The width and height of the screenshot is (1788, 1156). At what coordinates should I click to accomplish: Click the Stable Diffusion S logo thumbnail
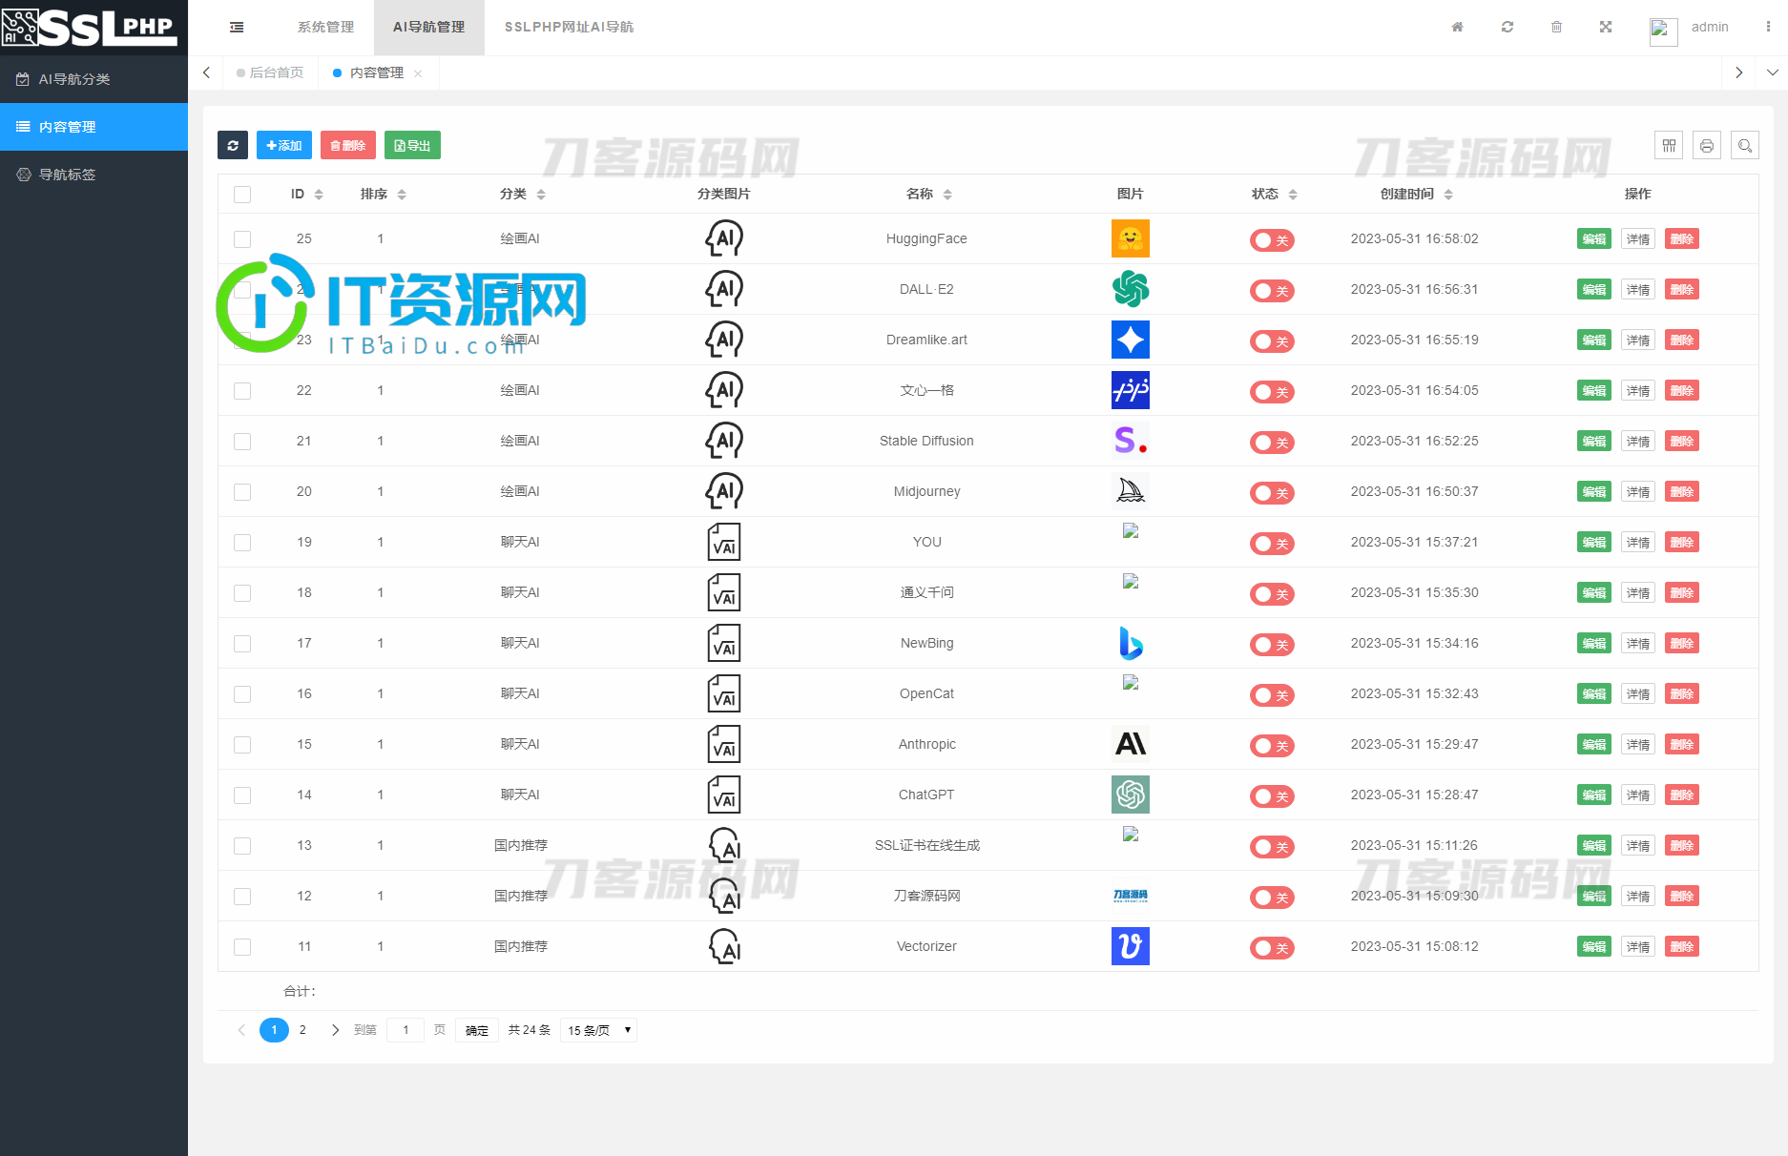1130,441
